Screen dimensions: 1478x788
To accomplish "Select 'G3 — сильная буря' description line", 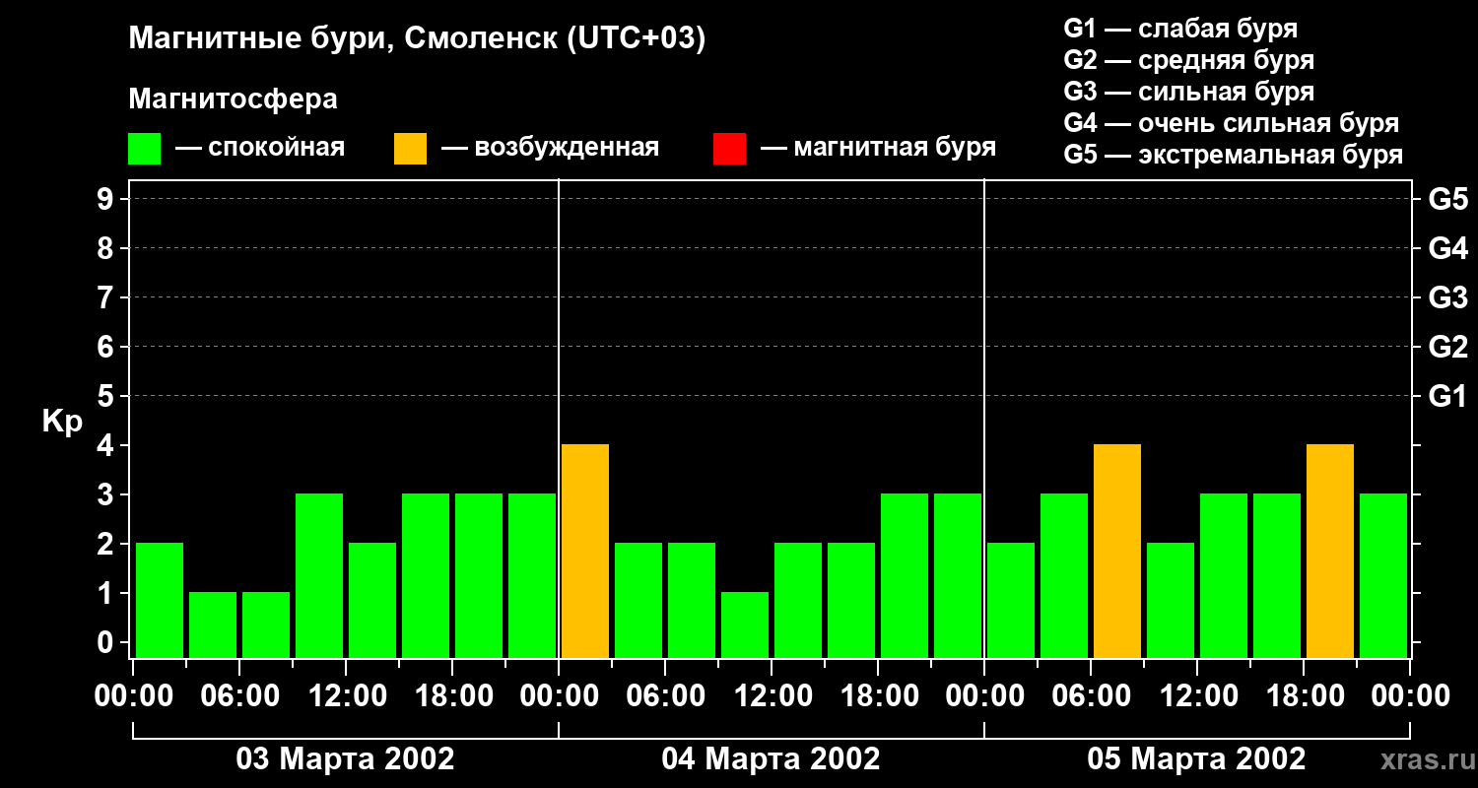I will (1189, 92).
